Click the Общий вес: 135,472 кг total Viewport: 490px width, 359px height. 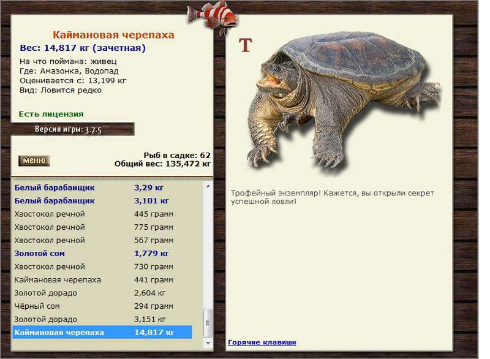[x=162, y=164]
